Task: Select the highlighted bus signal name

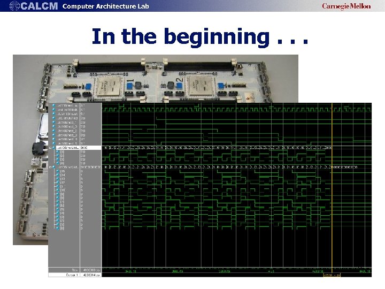Action: [68, 148]
